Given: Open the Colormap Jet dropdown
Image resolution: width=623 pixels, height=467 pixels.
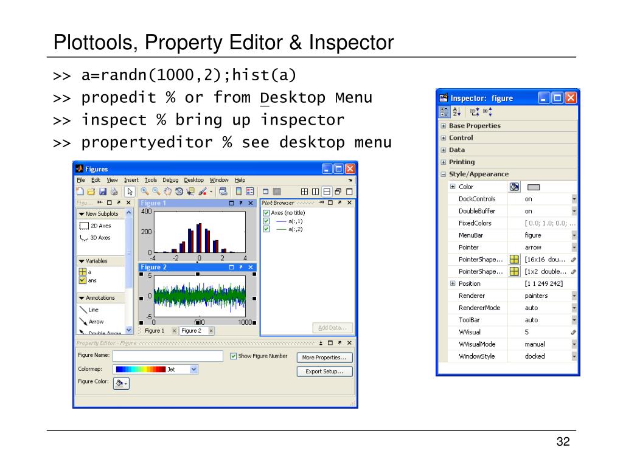Looking at the screenshot, I should pyautogui.click(x=193, y=369).
